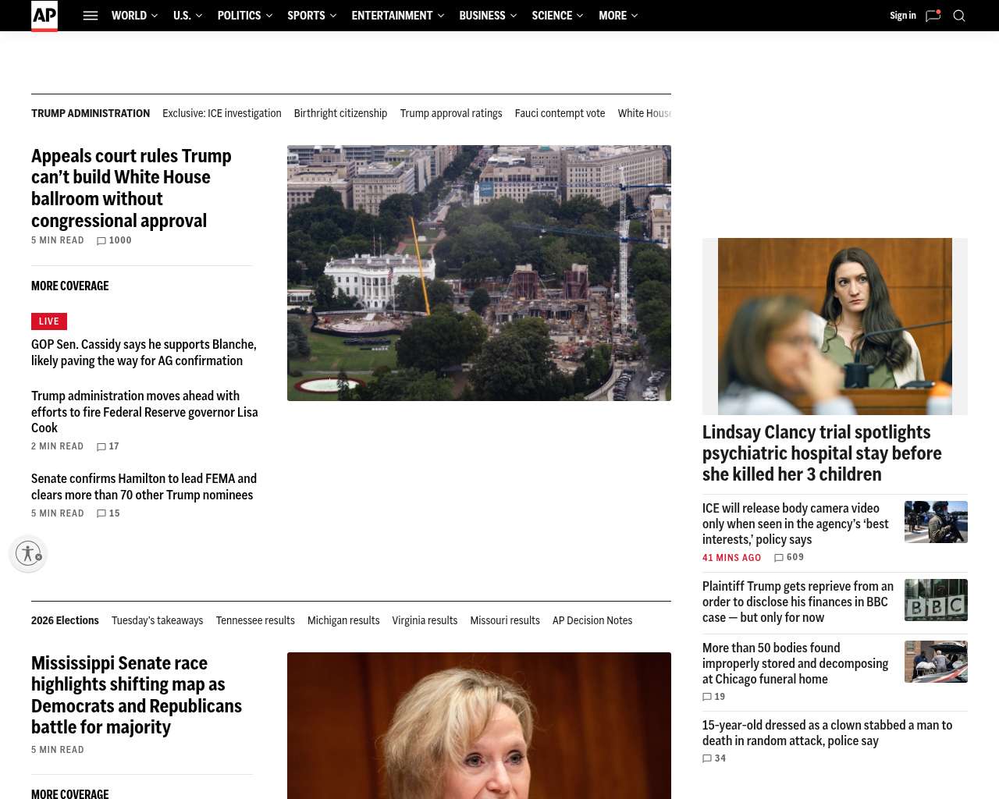Open the ICE body camera video story
The height and width of the screenshot is (799, 999).
795,524
